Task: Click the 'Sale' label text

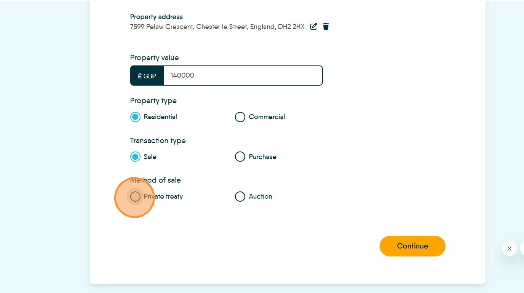Action: point(150,157)
